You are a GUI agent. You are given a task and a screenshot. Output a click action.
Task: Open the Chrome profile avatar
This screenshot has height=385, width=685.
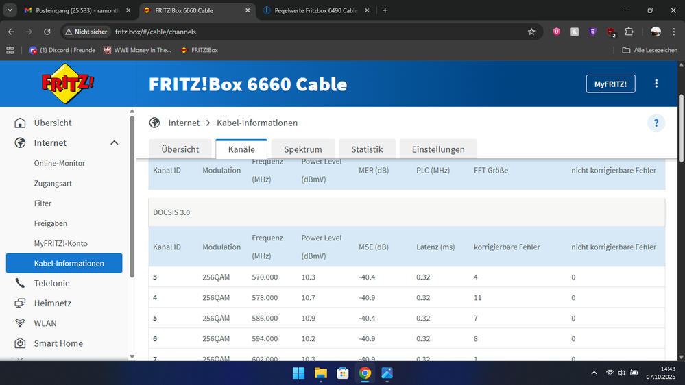click(656, 32)
